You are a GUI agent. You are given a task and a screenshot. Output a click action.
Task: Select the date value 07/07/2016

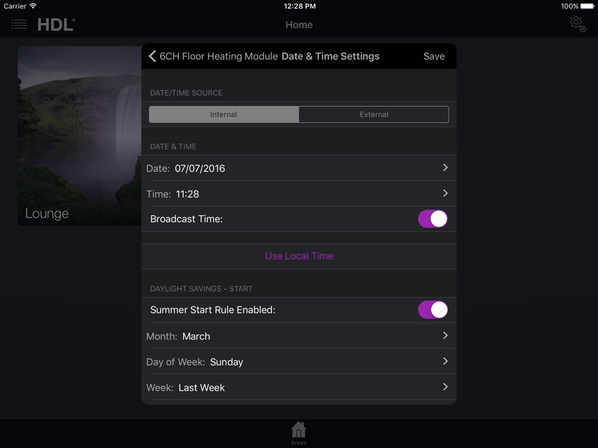(x=200, y=169)
